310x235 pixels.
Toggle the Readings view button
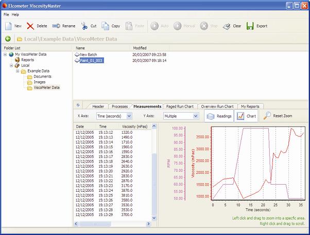click(219, 116)
